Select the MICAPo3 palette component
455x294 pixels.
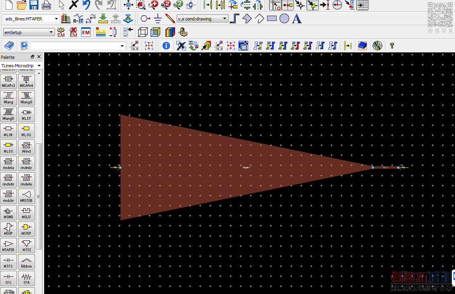pyautogui.click(x=8, y=81)
